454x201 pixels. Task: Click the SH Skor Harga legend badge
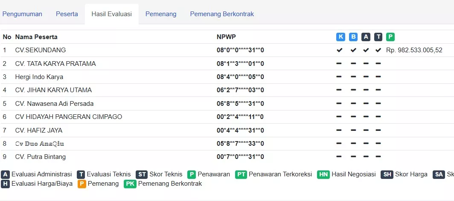point(387,175)
